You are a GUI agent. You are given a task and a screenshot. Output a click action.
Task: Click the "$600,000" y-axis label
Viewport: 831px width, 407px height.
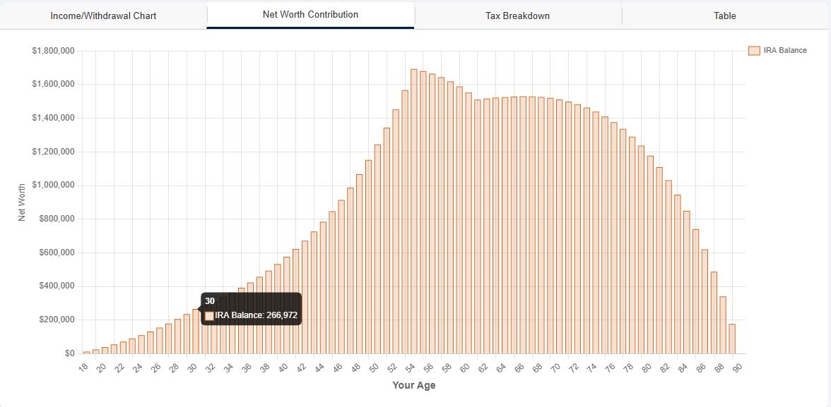point(57,253)
